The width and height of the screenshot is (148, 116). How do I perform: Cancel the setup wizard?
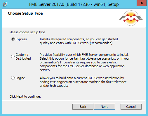click(131, 107)
